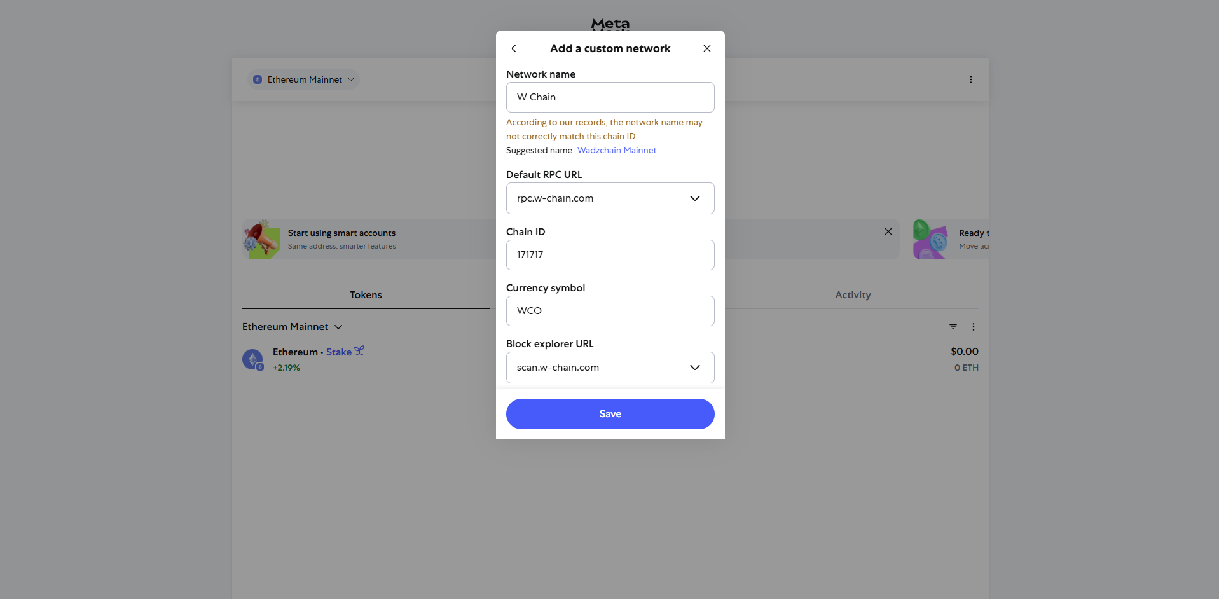Click the smart accounts megaphone illustration

261,239
